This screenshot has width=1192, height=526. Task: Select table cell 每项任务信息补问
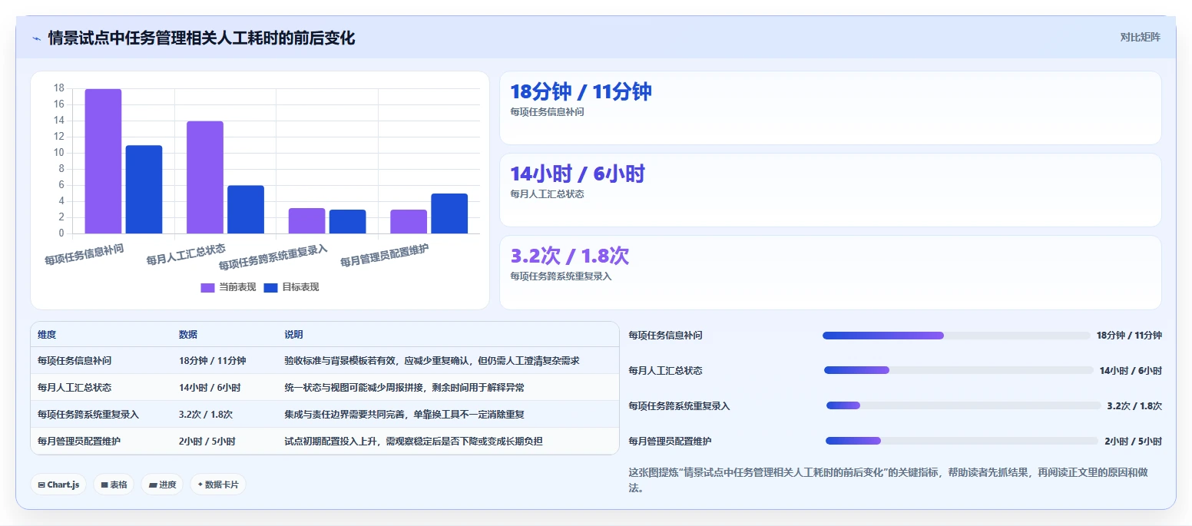(74, 361)
